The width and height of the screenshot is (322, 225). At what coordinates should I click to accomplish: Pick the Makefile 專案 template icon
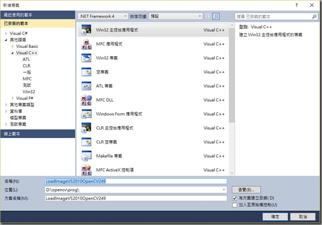[x=86, y=156]
